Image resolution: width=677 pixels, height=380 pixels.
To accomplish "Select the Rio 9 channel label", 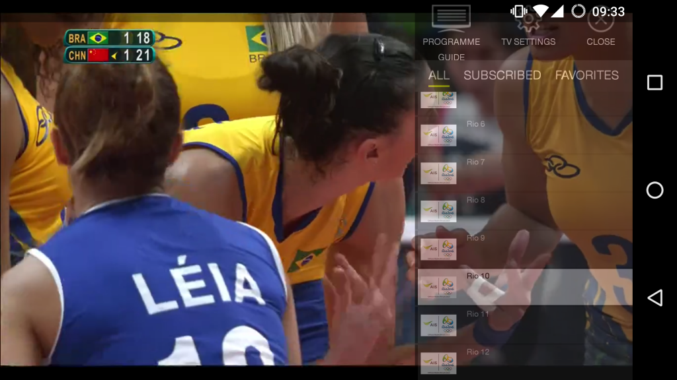I will pos(476,238).
